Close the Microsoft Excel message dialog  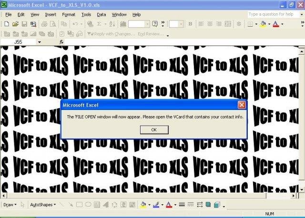(x=242, y=105)
